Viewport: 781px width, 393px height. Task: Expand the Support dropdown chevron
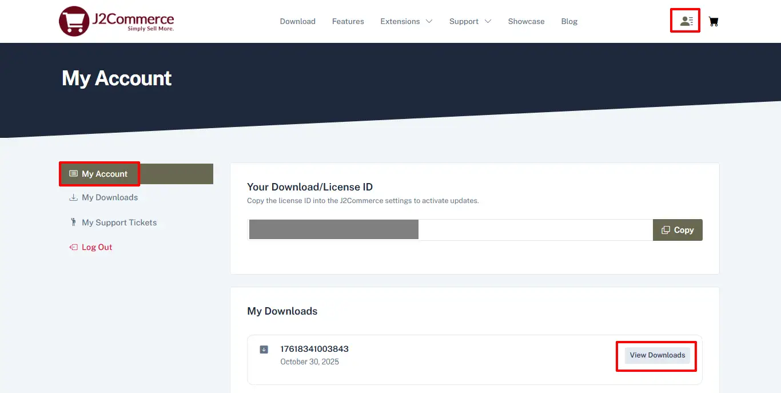point(488,22)
